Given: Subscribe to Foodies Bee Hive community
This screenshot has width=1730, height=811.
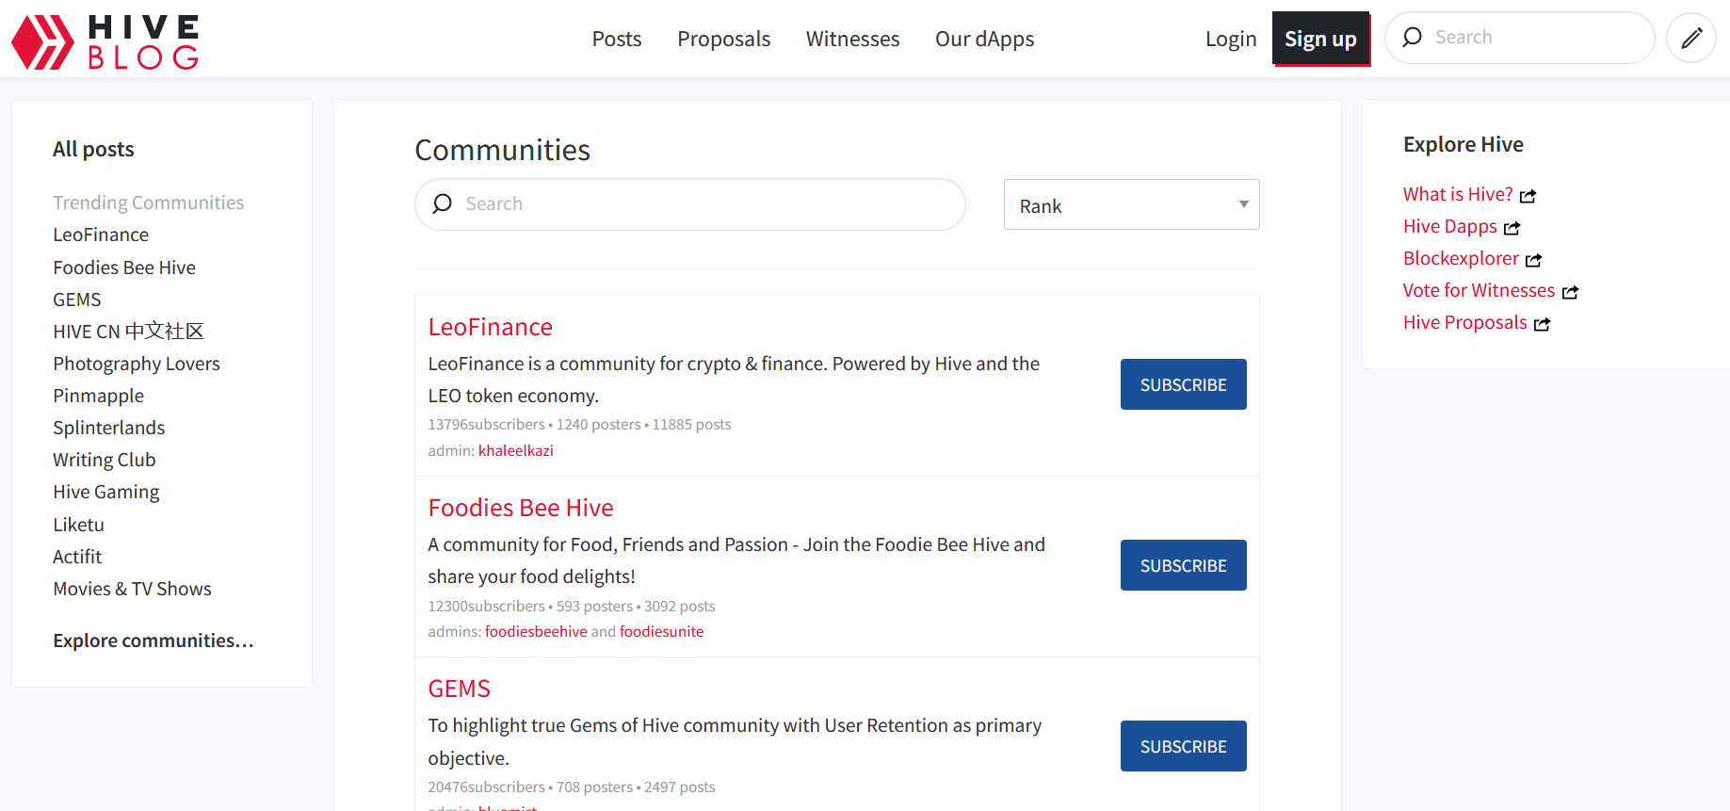Looking at the screenshot, I should [1183, 565].
